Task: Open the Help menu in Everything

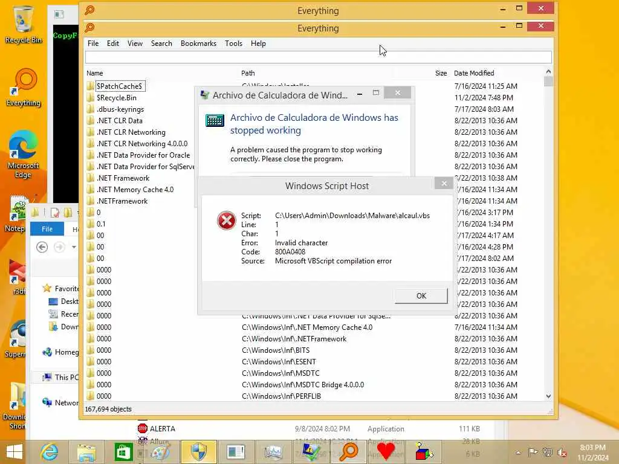Action: [x=258, y=43]
